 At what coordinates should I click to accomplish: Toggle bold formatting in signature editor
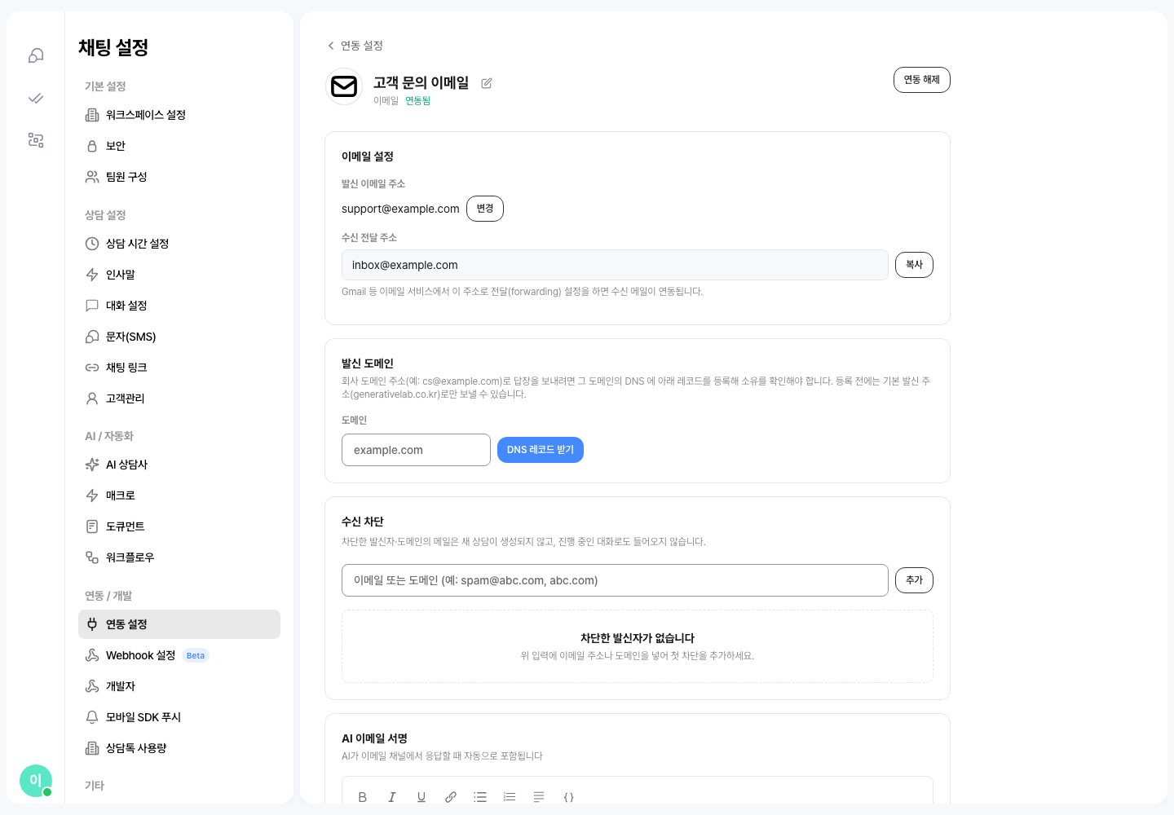click(x=363, y=797)
